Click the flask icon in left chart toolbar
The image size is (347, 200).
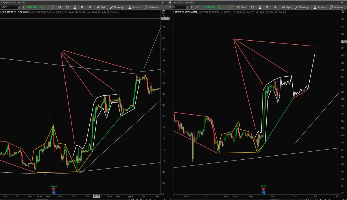coord(75,7)
